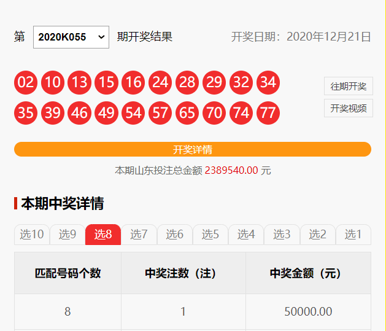Click the red lottery ball 28

pyautogui.click(x=187, y=82)
